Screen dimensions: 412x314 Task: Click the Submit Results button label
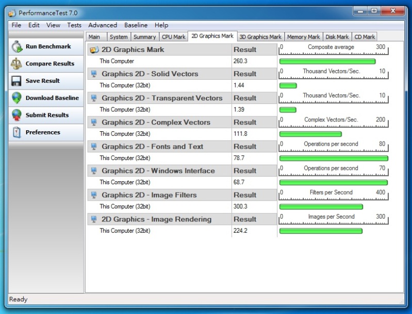[x=47, y=115]
